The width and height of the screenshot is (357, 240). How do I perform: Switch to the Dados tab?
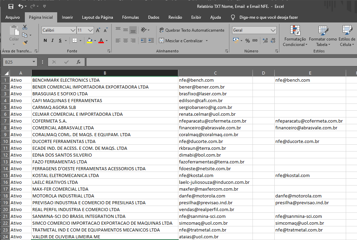pyautogui.click(x=154, y=17)
